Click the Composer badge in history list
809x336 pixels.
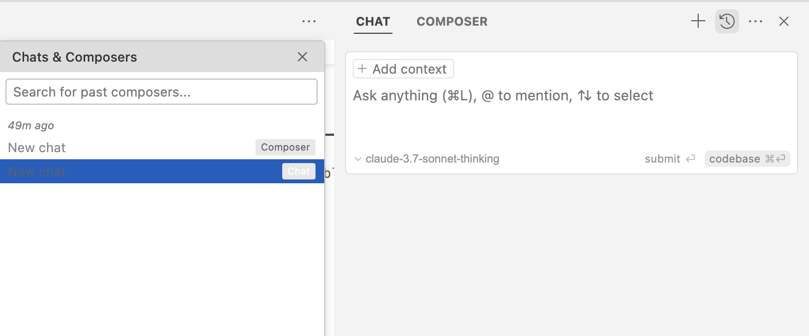click(x=285, y=147)
